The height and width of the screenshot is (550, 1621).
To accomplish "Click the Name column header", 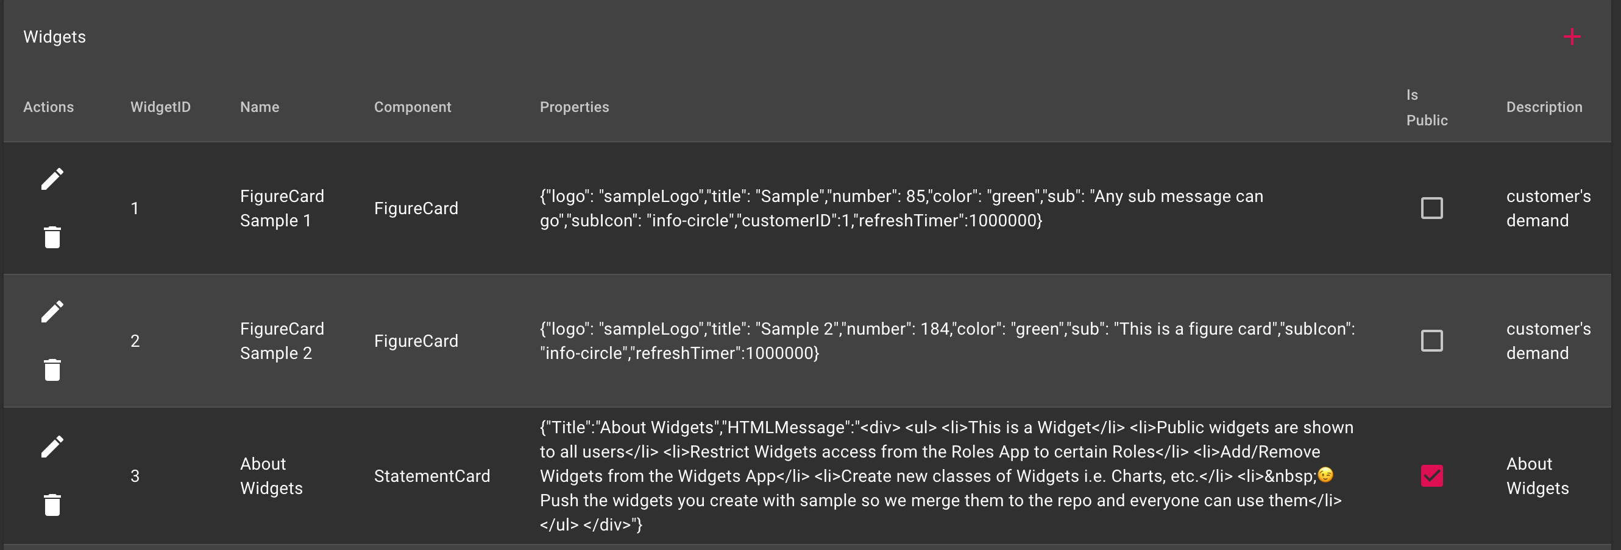I will click(x=260, y=107).
